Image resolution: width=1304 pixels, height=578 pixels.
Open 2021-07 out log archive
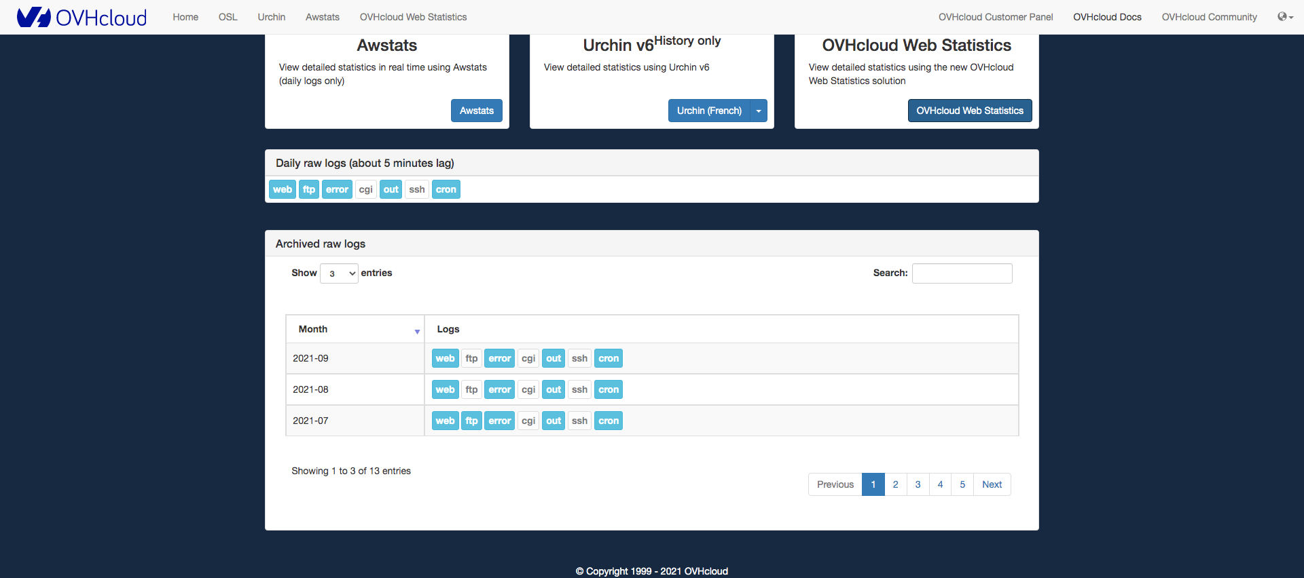pyautogui.click(x=554, y=421)
